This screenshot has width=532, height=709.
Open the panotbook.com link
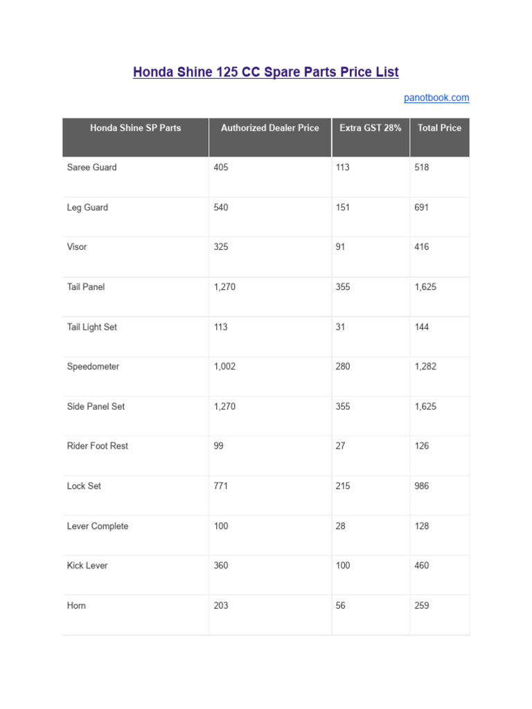(436, 98)
